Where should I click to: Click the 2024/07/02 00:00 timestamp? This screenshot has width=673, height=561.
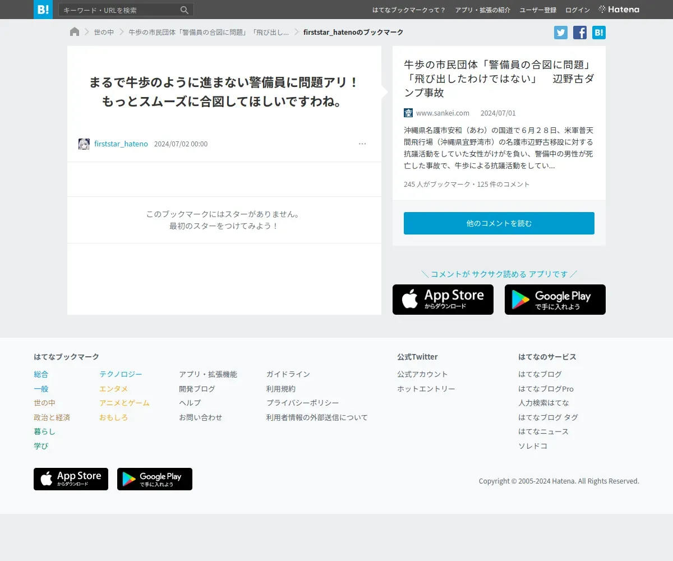[x=181, y=144]
